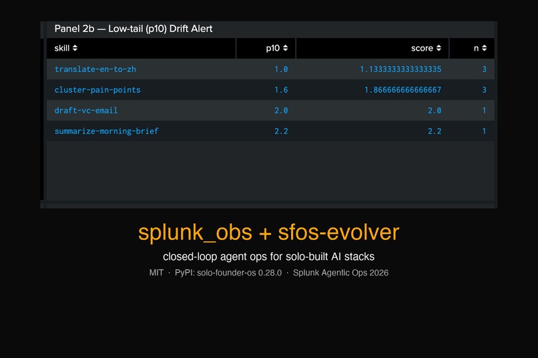Image resolution: width=538 pixels, height=358 pixels.
Task: Click score 2.2 in summarize-morning-brief row
Action: tap(435, 131)
